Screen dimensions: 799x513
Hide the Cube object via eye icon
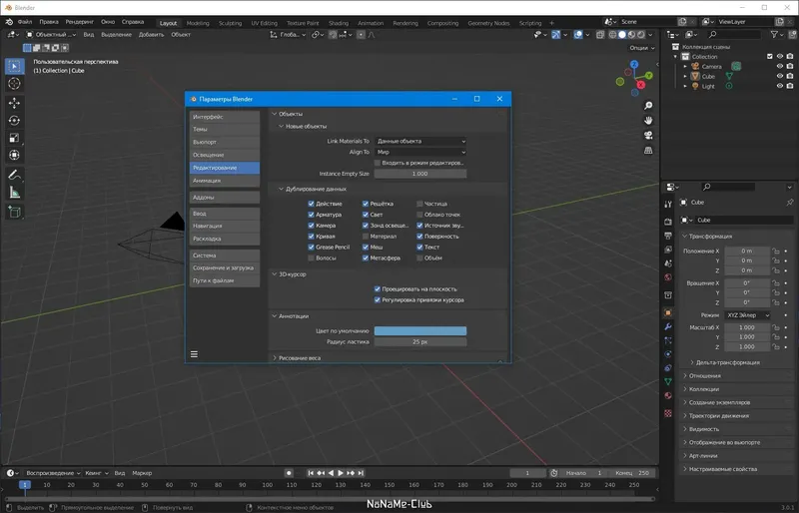click(x=779, y=76)
